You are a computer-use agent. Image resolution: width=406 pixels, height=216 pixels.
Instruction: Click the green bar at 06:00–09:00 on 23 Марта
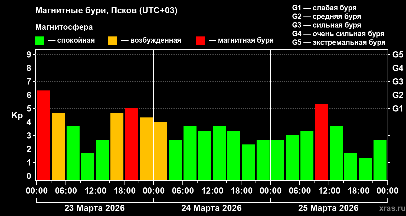pyautogui.click(x=73, y=153)
